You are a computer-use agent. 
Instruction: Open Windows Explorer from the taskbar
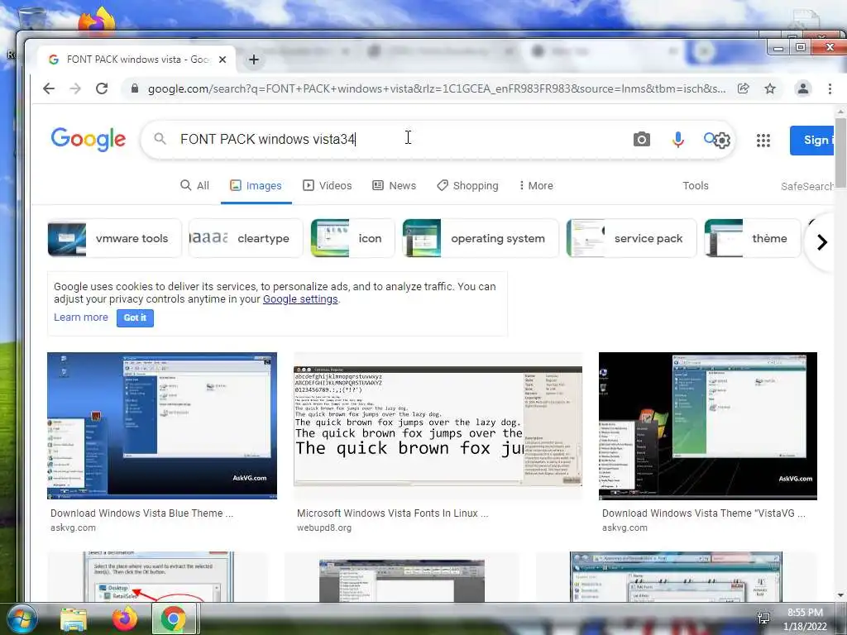pyautogui.click(x=74, y=619)
